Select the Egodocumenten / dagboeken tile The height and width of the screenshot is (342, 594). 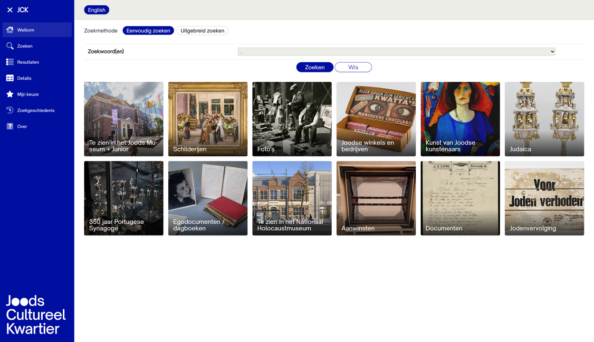pyautogui.click(x=208, y=198)
